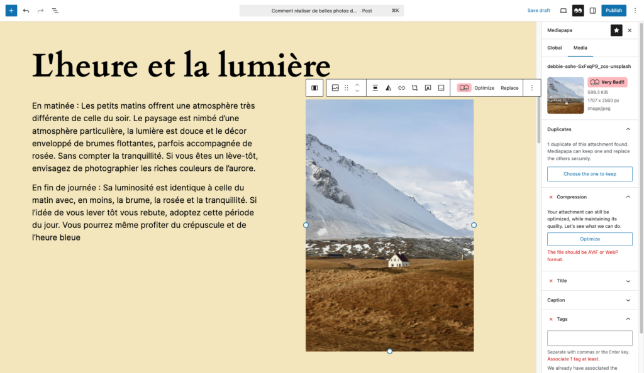Open the align options in block toolbar
Viewport: 644px width, 373px height.
click(x=375, y=88)
